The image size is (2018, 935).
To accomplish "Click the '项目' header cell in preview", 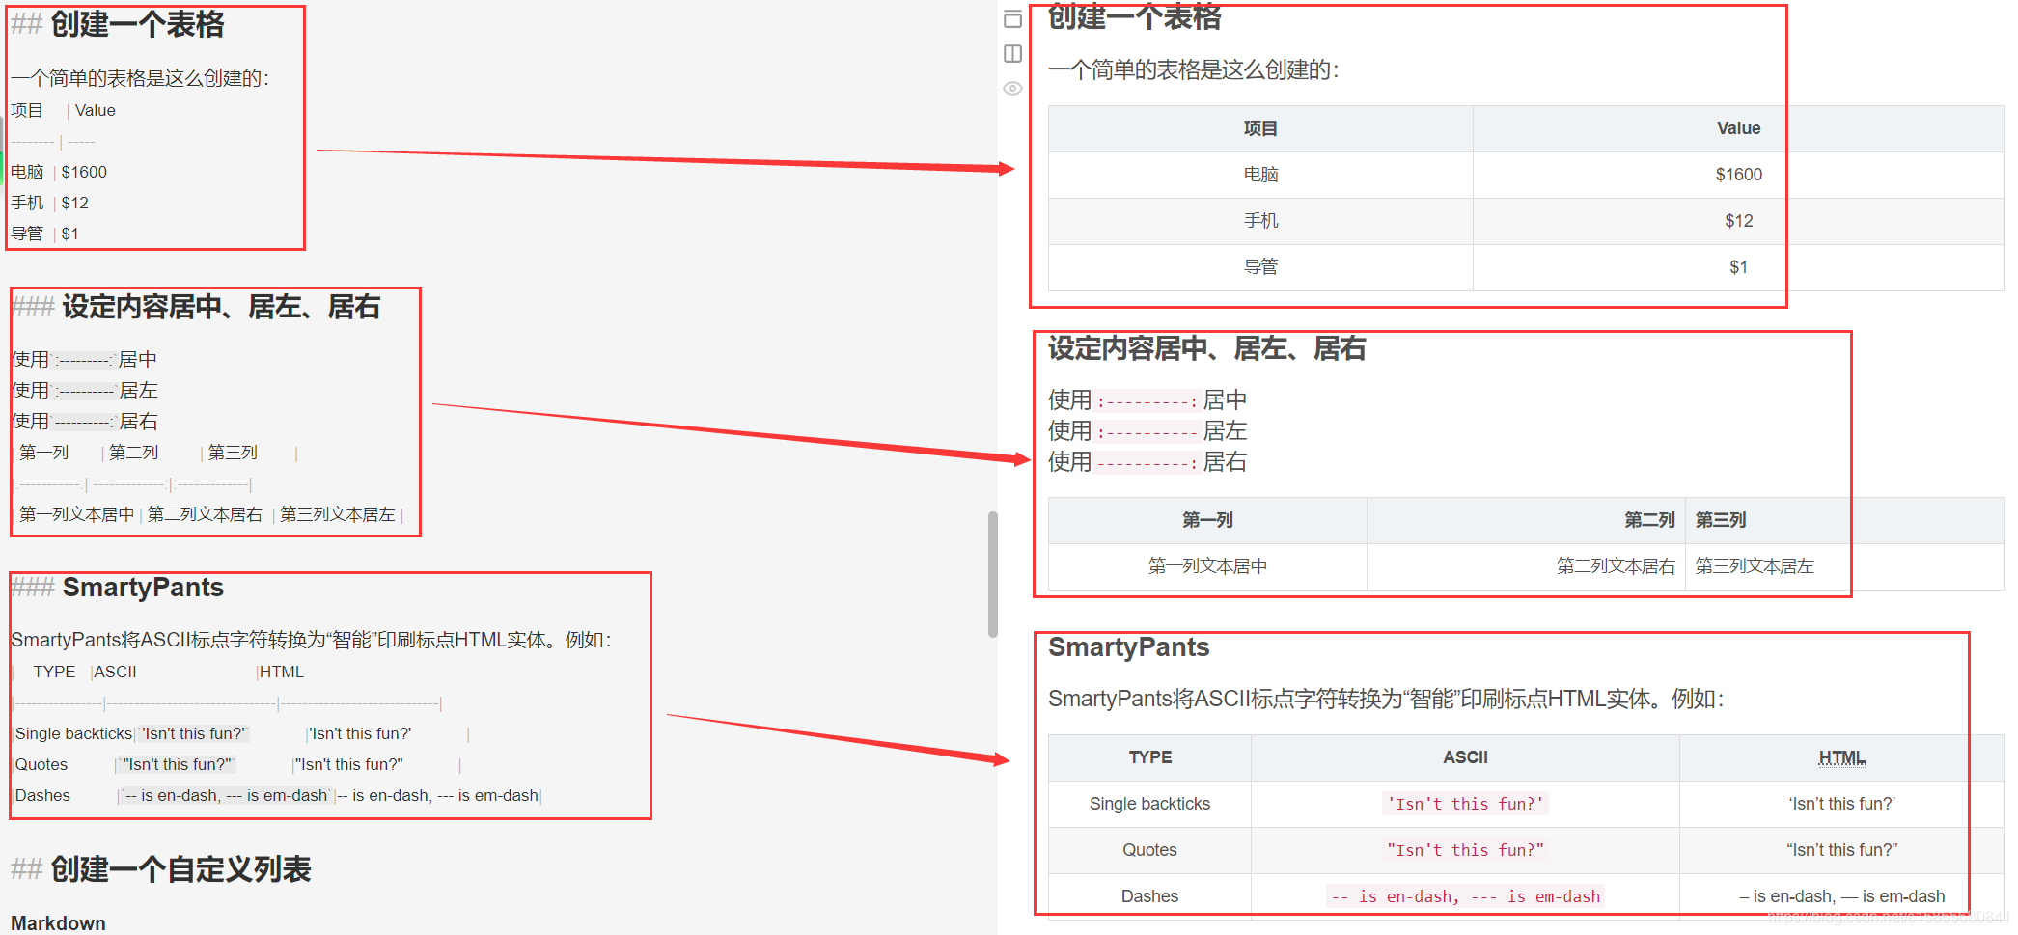I will click(x=1260, y=129).
